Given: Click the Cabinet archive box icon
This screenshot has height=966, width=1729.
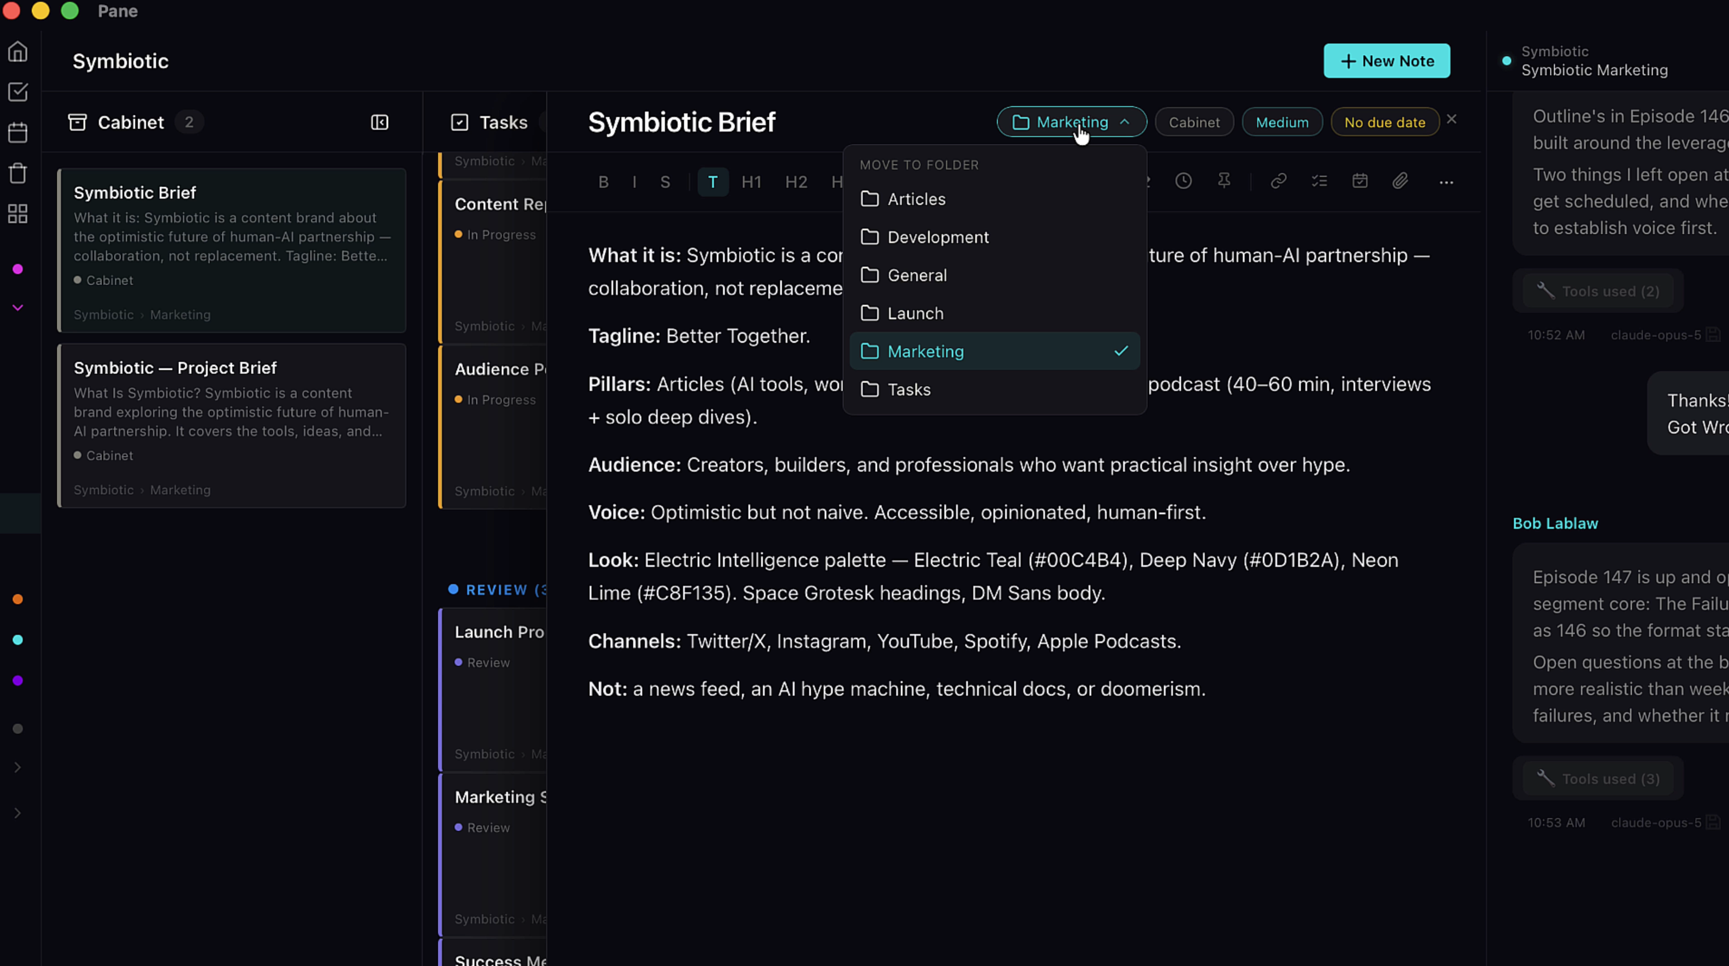Looking at the screenshot, I should (78, 122).
